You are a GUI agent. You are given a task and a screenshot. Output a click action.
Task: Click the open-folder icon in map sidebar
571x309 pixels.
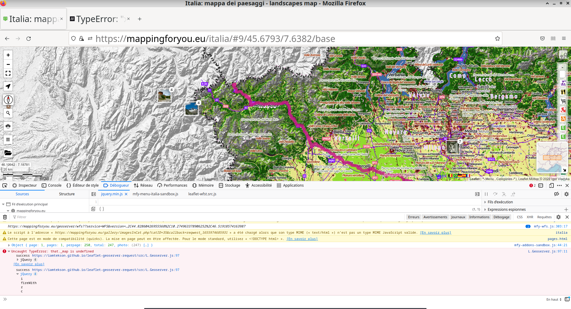click(x=8, y=153)
